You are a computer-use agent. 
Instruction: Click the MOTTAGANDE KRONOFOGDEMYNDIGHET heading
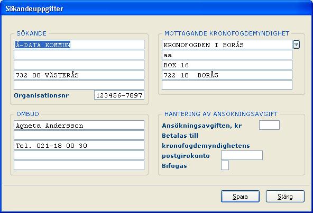(x=227, y=33)
